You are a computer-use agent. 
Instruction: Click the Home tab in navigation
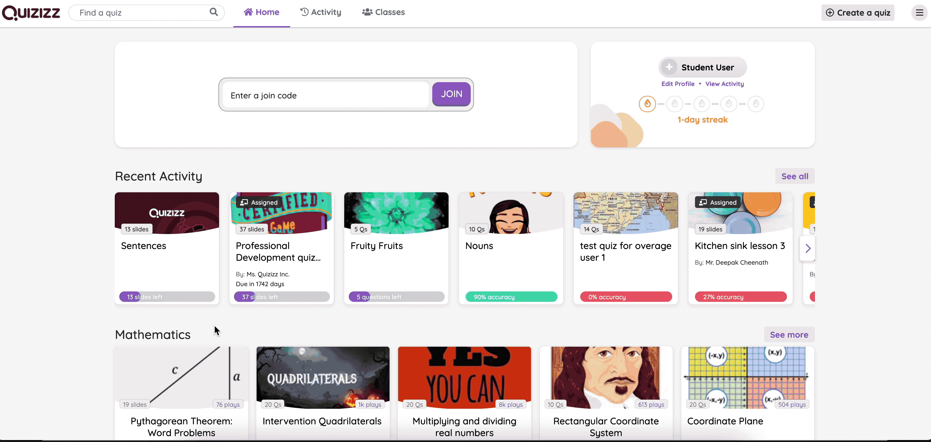261,12
